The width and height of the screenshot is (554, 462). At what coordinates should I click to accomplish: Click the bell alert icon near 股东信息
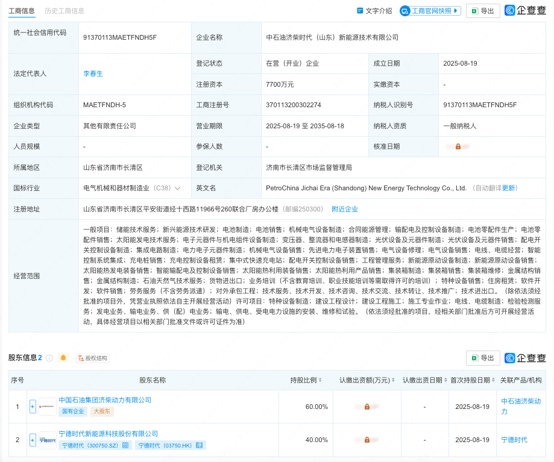click(x=63, y=358)
